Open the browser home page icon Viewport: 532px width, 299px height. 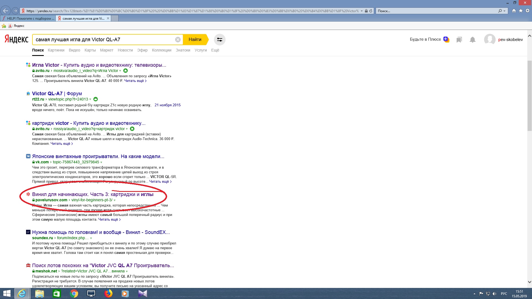point(514,11)
